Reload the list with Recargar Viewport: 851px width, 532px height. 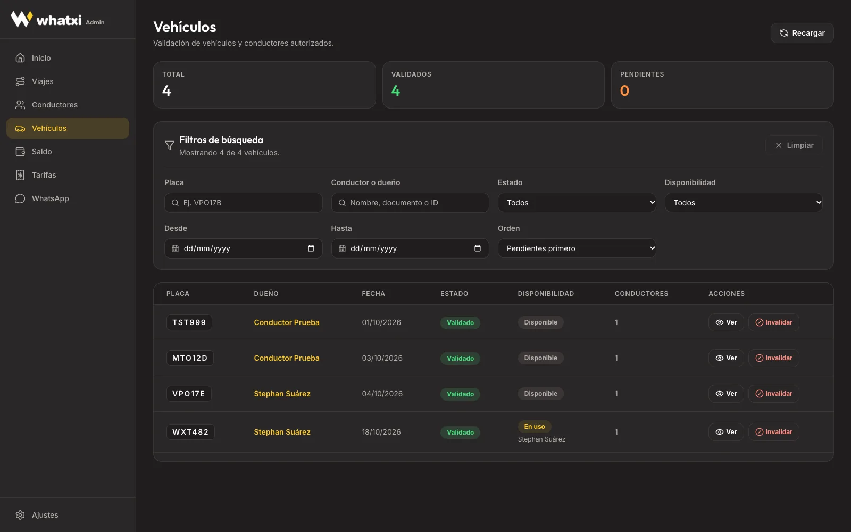click(x=802, y=33)
